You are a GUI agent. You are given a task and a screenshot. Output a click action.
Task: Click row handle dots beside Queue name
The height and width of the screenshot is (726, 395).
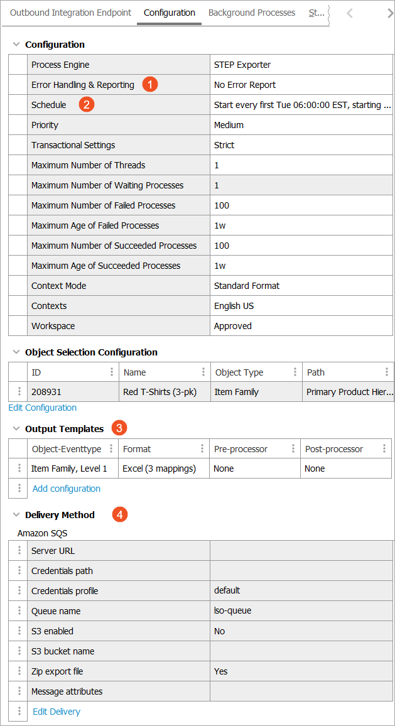(x=19, y=611)
